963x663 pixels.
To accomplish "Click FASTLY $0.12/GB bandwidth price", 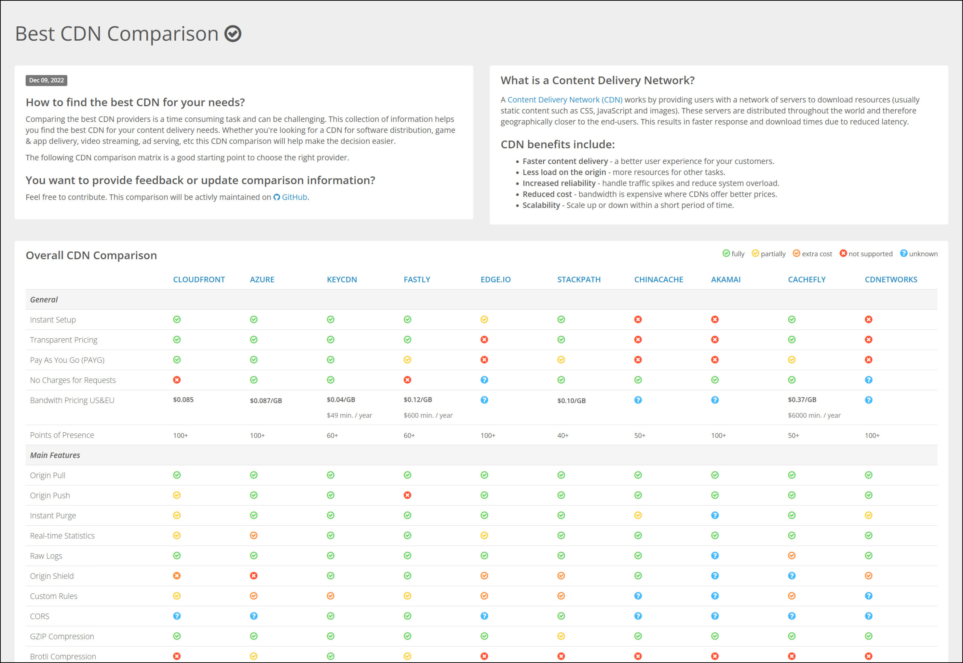I will pyautogui.click(x=418, y=400).
